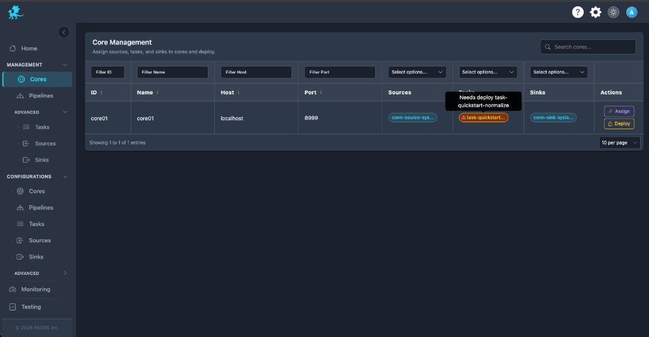This screenshot has height=337, width=649.
Task: Open settings gear icon in top bar
Action: tap(595, 13)
